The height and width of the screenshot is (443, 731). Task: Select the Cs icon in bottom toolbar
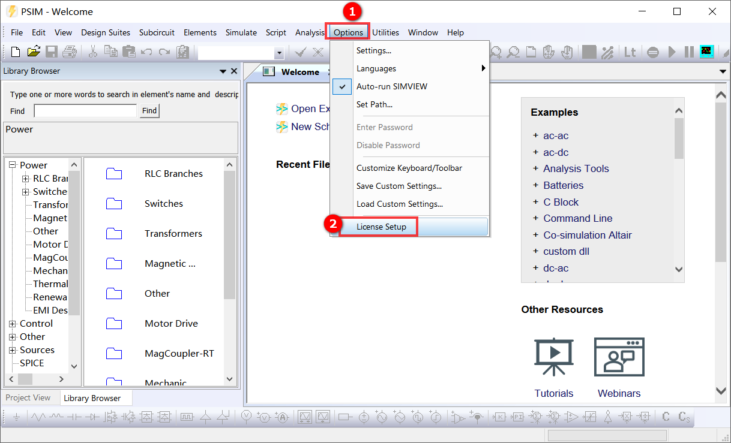(x=684, y=417)
